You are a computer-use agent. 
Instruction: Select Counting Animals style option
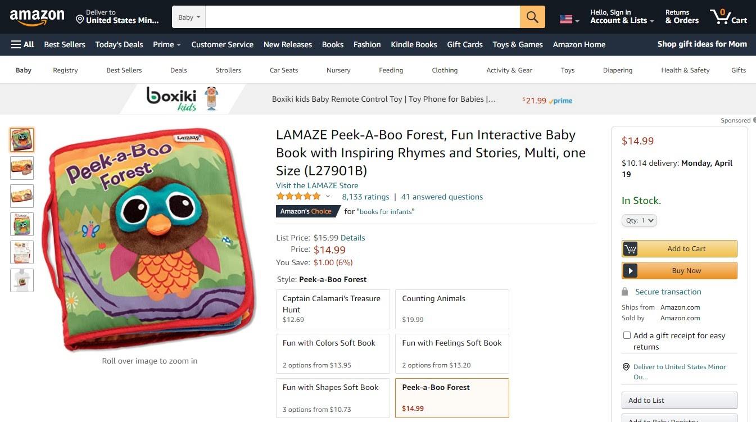click(452, 309)
